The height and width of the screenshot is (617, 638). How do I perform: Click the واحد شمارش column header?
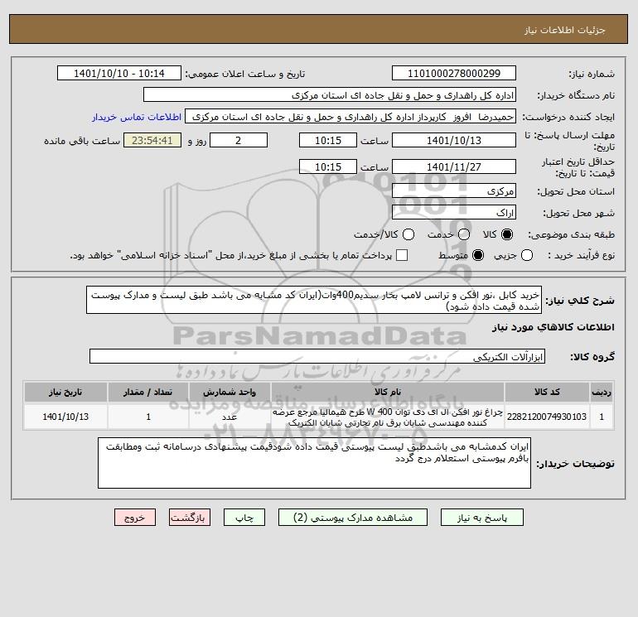pyautogui.click(x=230, y=392)
